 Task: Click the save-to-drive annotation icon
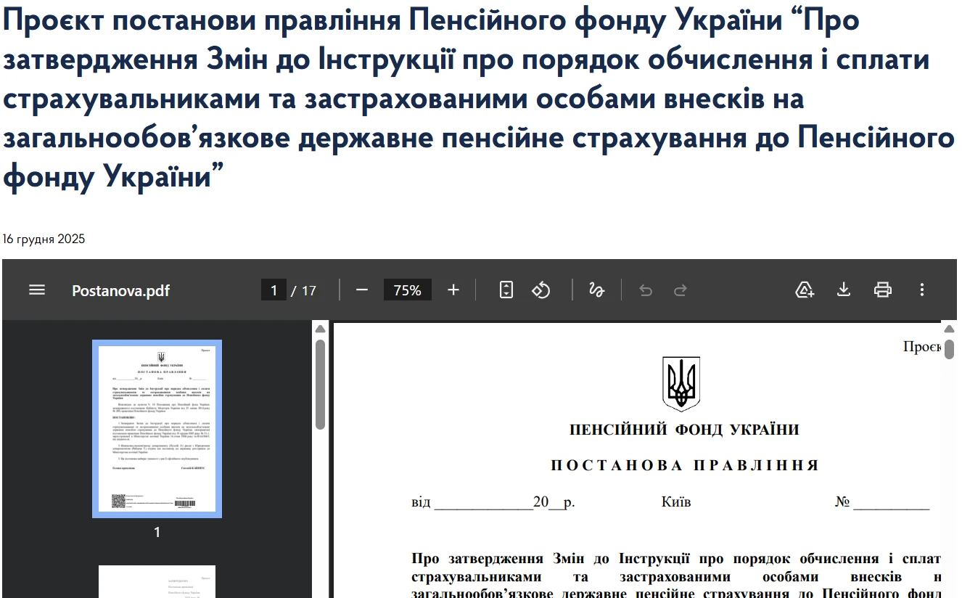(804, 289)
